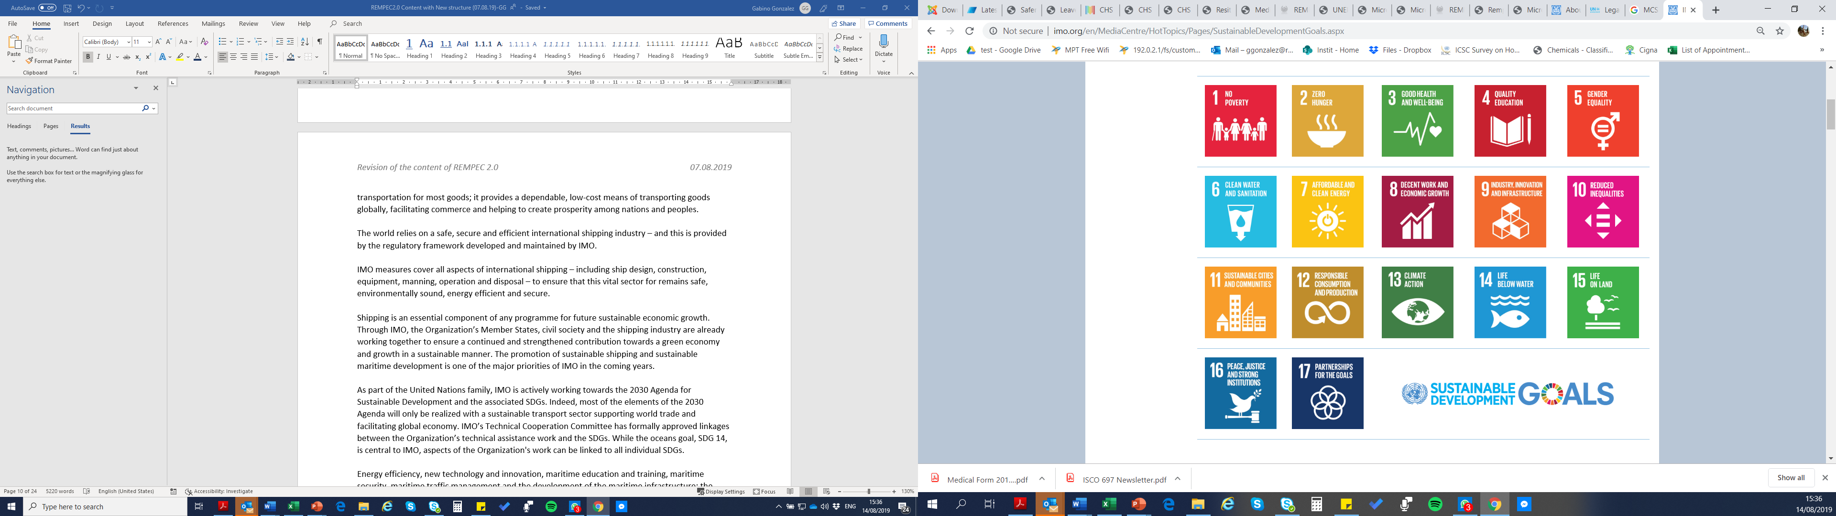Toggle the AutoSave switch
The height and width of the screenshot is (516, 1836).
(x=47, y=8)
